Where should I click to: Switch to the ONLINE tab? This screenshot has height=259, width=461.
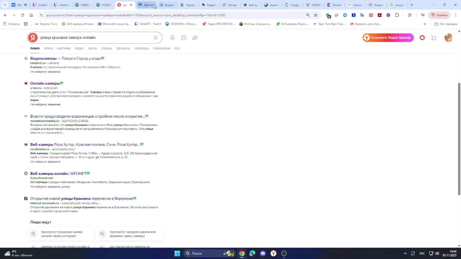click(313, 5)
